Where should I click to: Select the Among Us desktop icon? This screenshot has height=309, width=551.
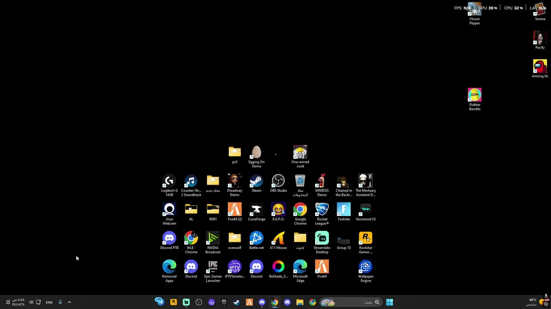(540, 69)
